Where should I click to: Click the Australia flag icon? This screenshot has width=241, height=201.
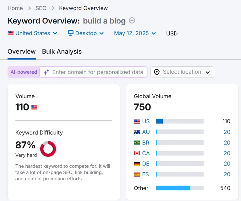coord(137,132)
